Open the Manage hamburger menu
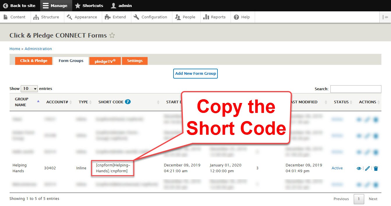Viewport: 391px width, 206px height. [55, 6]
